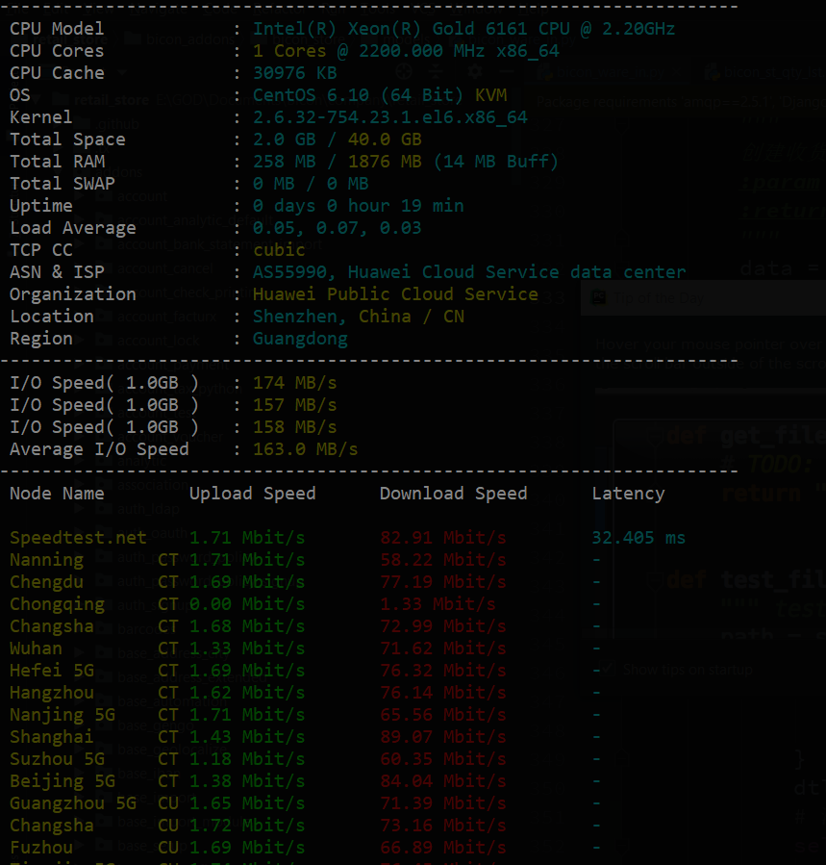Click the Chengdu download speed 77.19 Mbit/s
The image size is (826, 865).
click(x=442, y=581)
